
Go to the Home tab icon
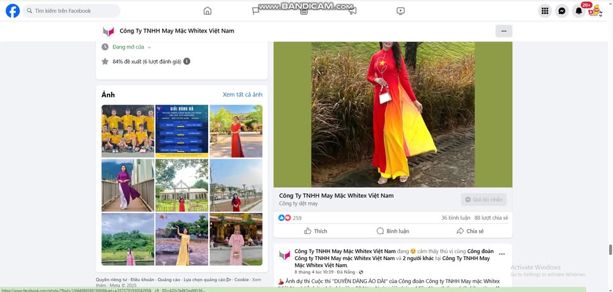[x=207, y=11]
